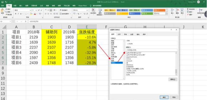Select cell A4 labeled 项目3
The height and width of the screenshot is (100, 207).
click(16, 47)
